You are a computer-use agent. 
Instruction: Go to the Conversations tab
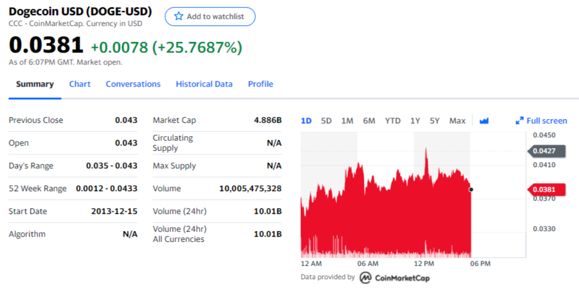click(133, 84)
